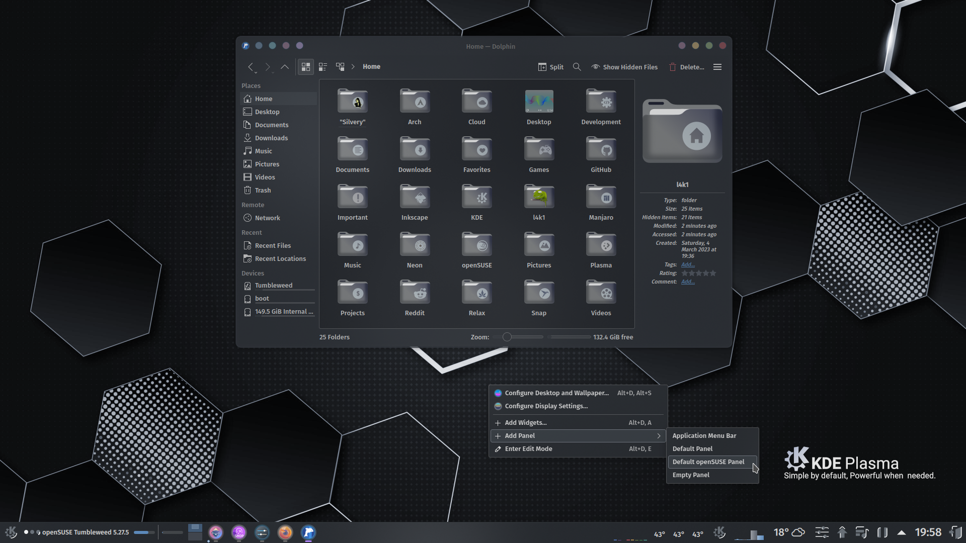Expand the Add Panel submenu

click(578, 436)
